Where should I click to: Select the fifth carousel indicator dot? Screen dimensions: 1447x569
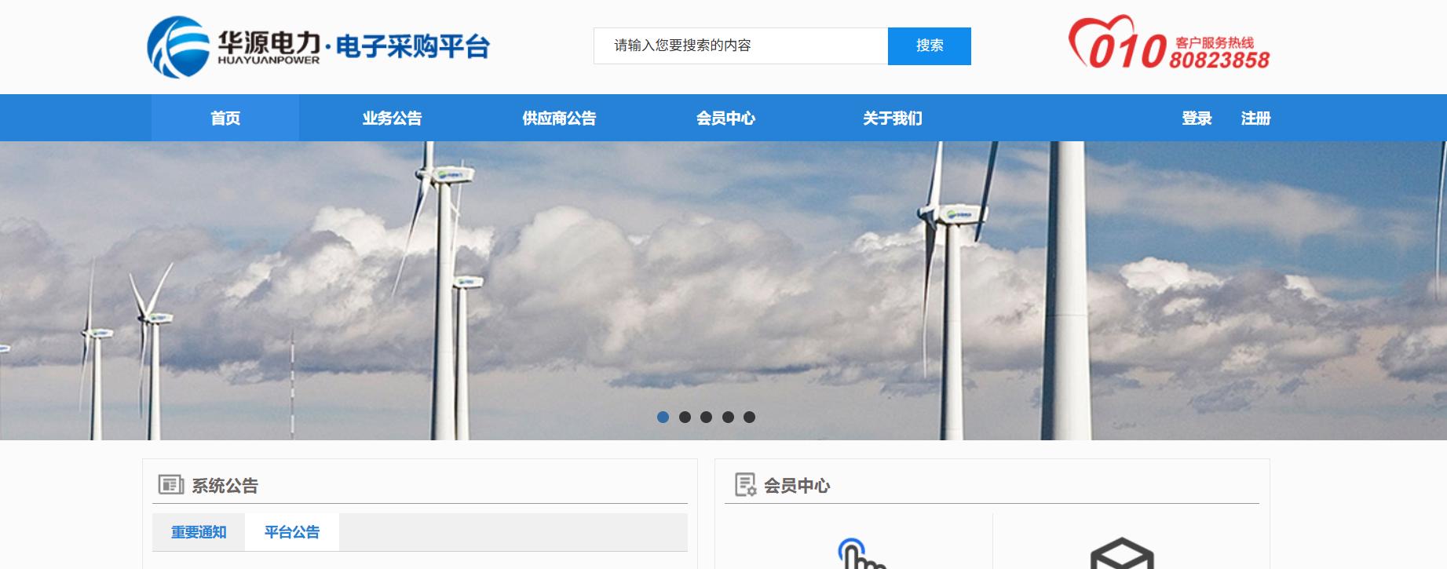click(750, 418)
